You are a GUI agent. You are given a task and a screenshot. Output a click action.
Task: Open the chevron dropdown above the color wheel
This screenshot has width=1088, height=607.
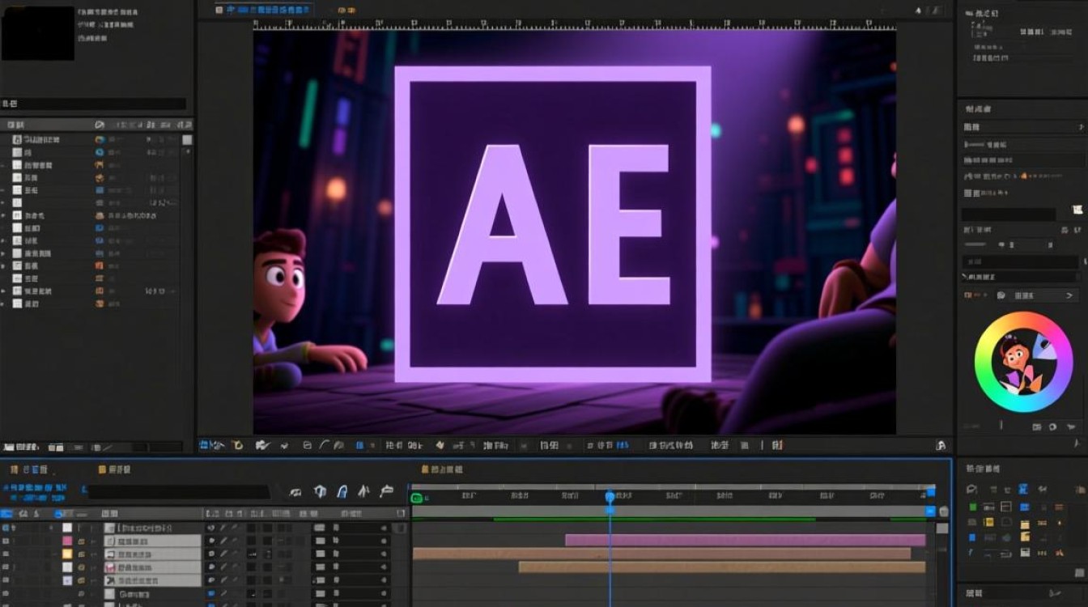tap(1069, 295)
